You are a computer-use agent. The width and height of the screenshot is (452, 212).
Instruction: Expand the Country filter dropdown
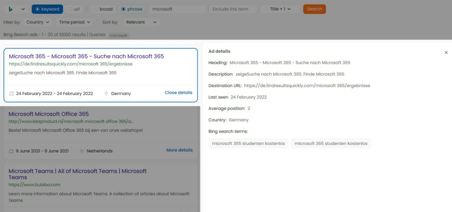pyautogui.click(x=38, y=22)
